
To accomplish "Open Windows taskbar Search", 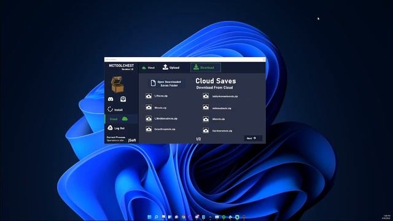I will [157, 217].
